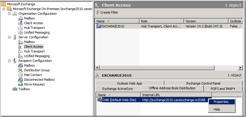Screen dimensions: 246x117
Task: Switch to the Exchange Control Panel tab
Action: [x=203, y=83]
